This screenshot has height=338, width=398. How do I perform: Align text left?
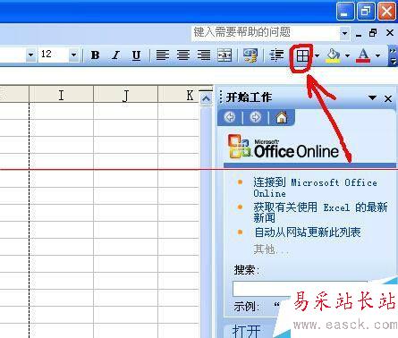coord(163,55)
